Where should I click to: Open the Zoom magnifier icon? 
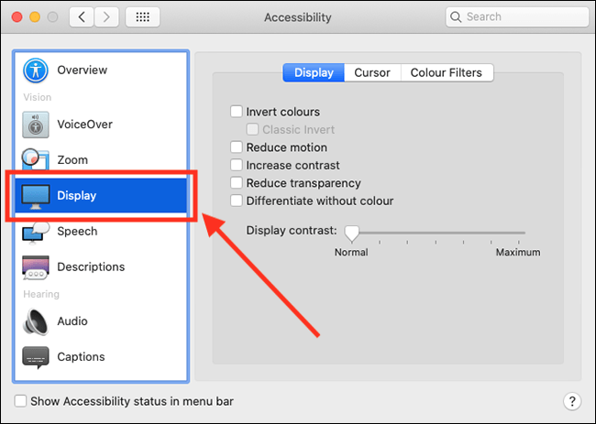pyautogui.click(x=35, y=159)
